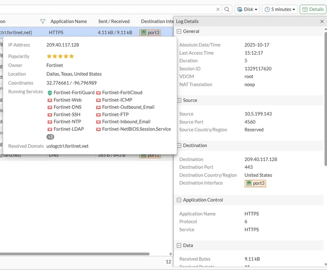Click the magnifier search icon
The width and height of the screenshot is (327, 270).
pos(227,10)
